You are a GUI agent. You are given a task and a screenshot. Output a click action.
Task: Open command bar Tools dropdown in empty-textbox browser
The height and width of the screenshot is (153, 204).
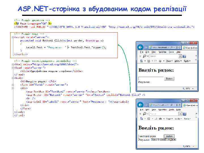pyautogui.click(x=187, y=61)
